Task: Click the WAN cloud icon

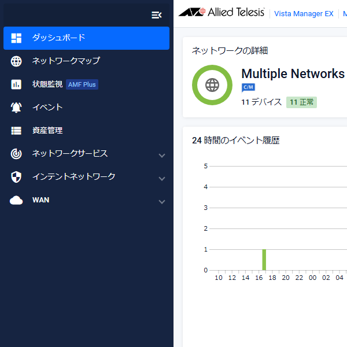Action: (16, 200)
